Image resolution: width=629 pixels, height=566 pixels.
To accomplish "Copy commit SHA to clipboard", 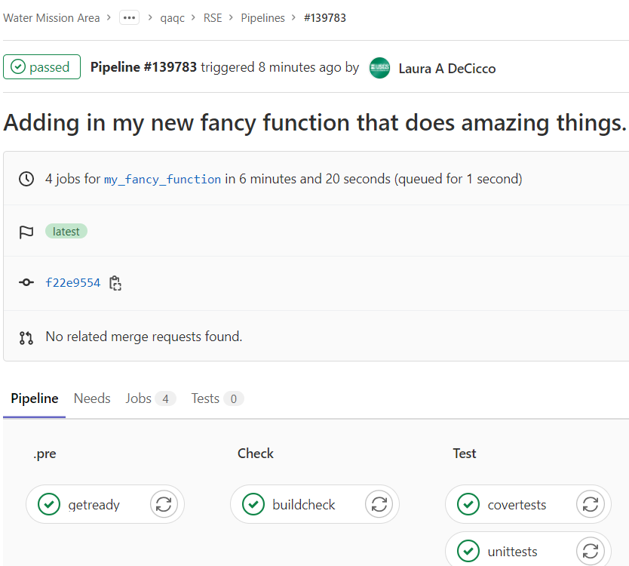I will [x=115, y=283].
